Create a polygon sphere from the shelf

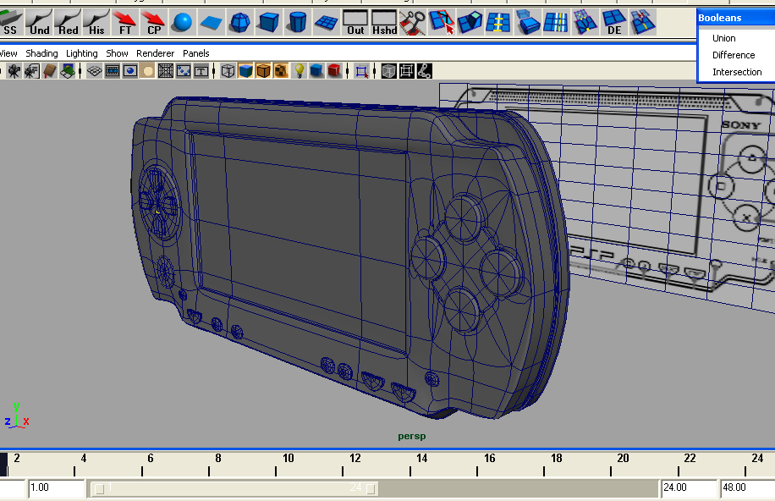tap(183, 22)
